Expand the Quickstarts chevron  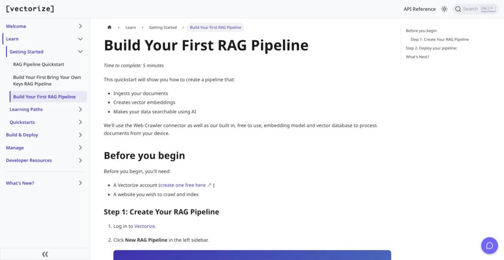pyautogui.click(x=80, y=122)
